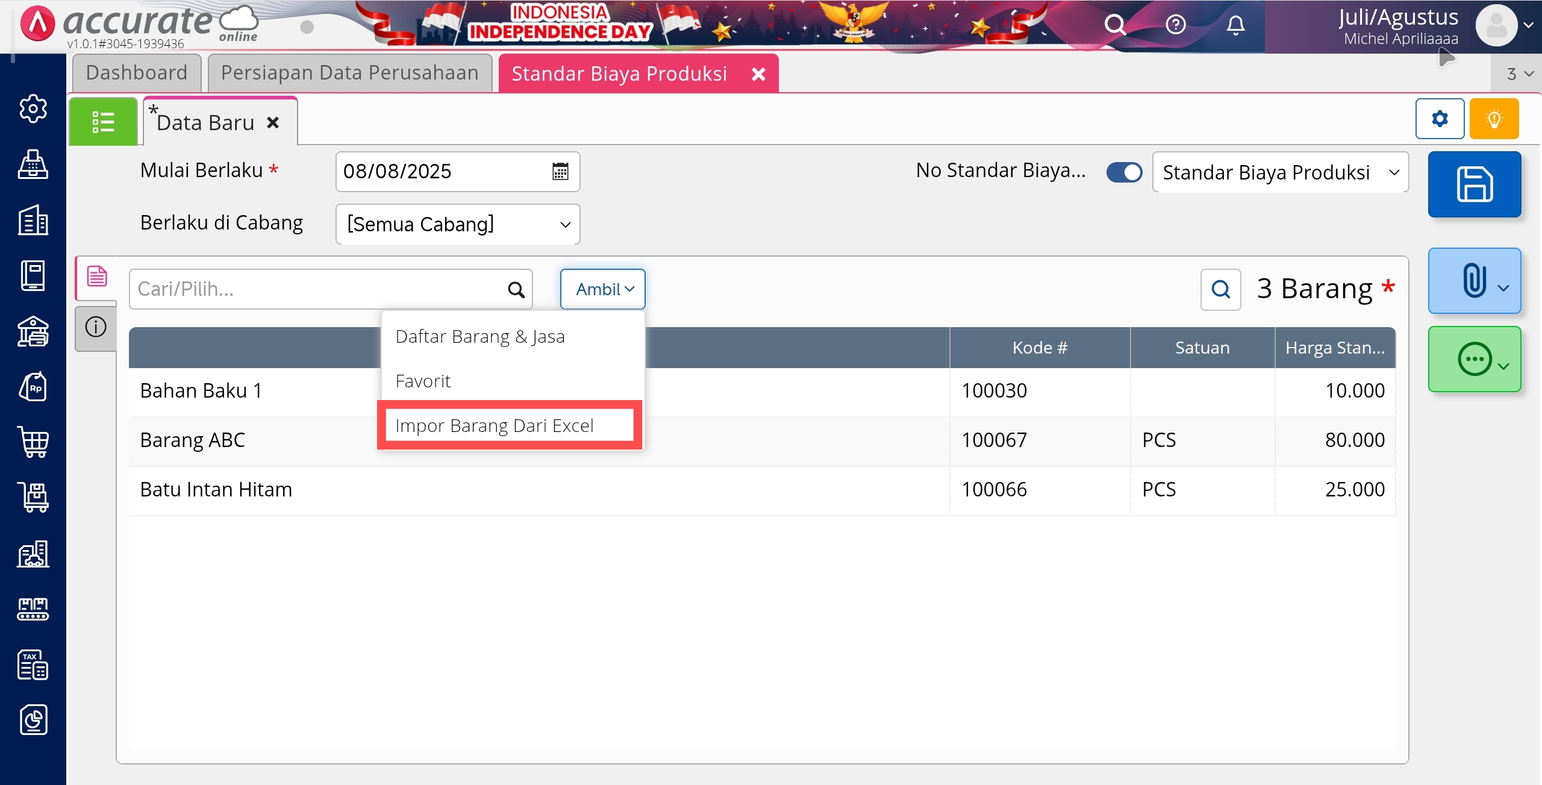Open the green more-actions ellipsis button
The height and width of the screenshot is (785, 1542).
click(1474, 360)
